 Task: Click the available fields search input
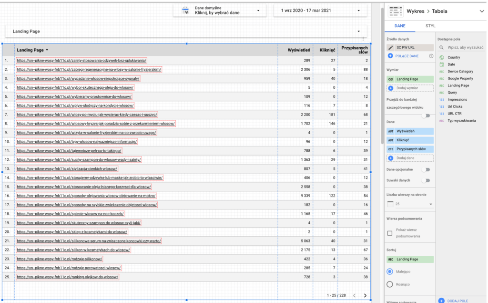(x=465, y=48)
